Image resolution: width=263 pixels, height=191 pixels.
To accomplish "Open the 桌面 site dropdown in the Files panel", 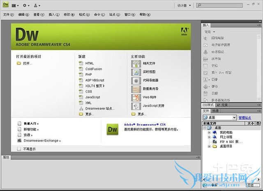I will 219,117.
